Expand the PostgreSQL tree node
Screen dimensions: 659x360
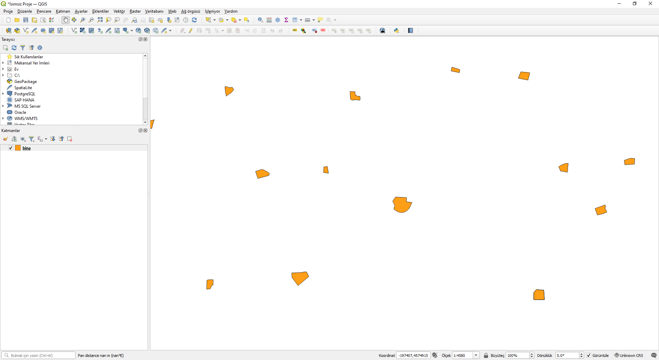(x=3, y=94)
